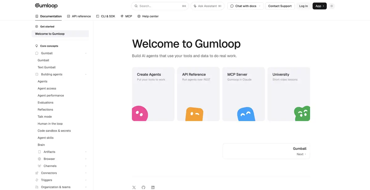Image resolution: width=370 pixels, height=190 pixels.
Task: Open the CLI & SDK tab
Action: (106, 16)
